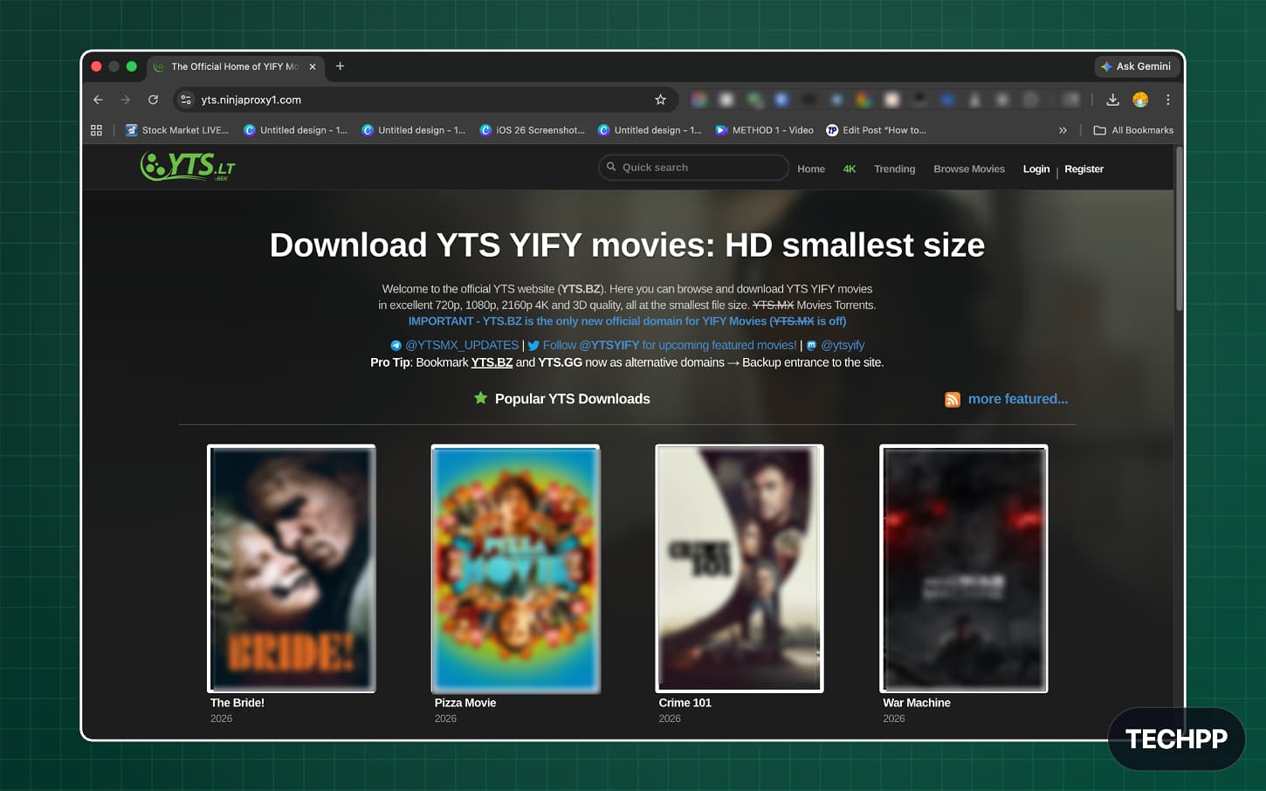Open the 4K menu item
Screen dimensions: 1266x791
coord(850,169)
